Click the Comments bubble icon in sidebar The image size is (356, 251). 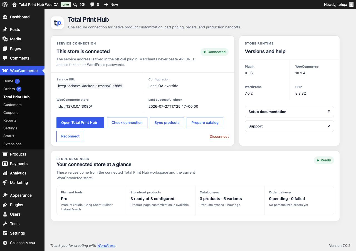(x=5, y=58)
